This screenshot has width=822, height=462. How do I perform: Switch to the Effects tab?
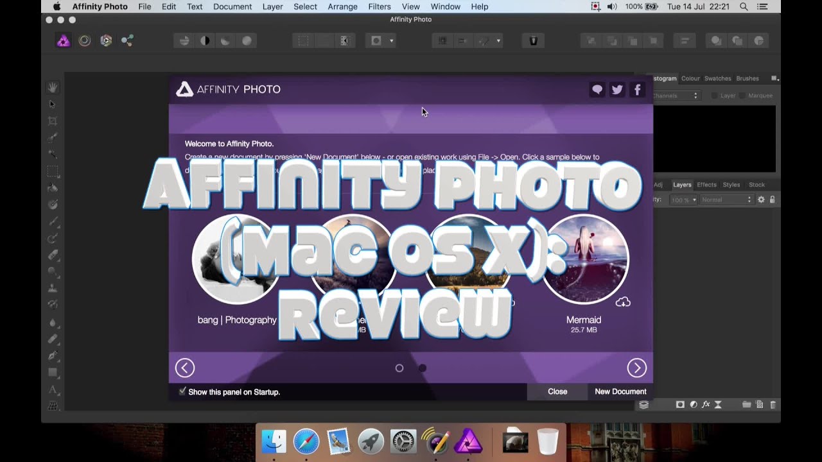point(706,185)
